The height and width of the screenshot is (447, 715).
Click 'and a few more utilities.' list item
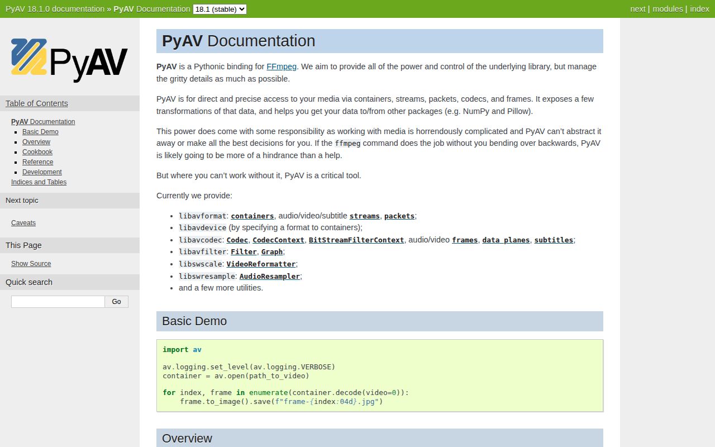pyautogui.click(x=221, y=288)
